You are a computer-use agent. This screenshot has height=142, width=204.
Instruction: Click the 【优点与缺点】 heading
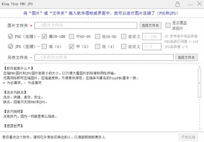(15, 92)
